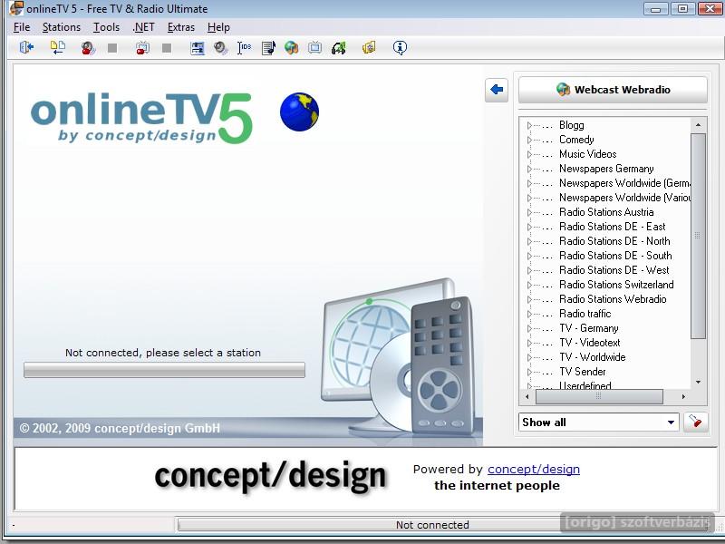Click the station list scroll-down arrow

click(698, 382)
